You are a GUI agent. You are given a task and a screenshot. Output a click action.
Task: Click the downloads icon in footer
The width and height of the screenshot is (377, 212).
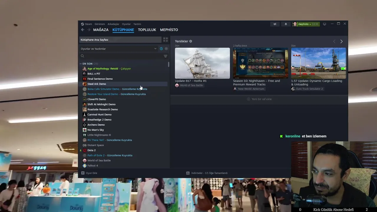188,173
